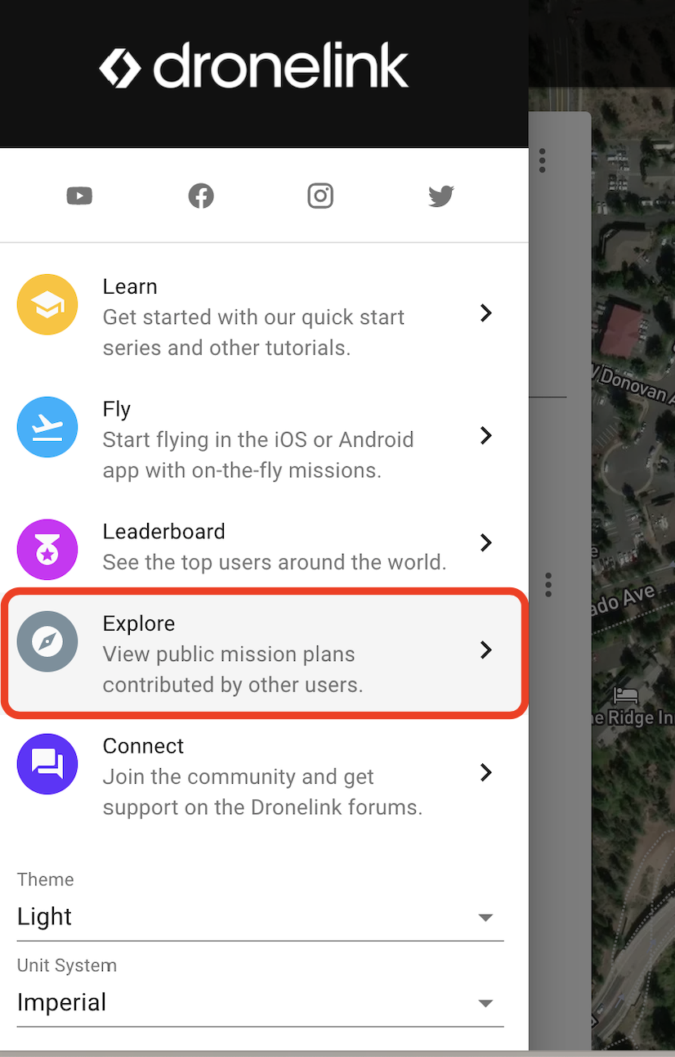Open the Unit System dropdown set to Imperial
The height and width of the screenshot is (1057, 675).
tap(261, 1003)
